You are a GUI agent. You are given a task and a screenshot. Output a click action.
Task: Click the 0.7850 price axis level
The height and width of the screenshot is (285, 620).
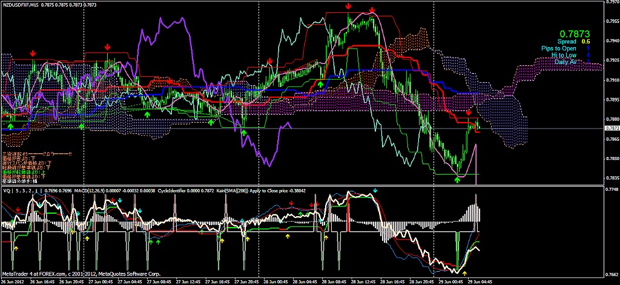click(x=612, y=158)
